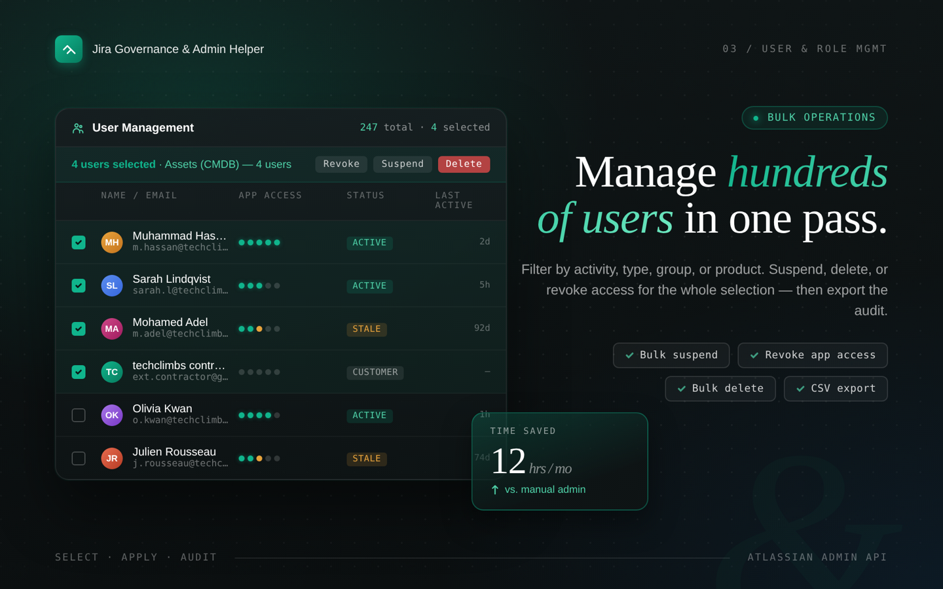
Task: Select Olivia Kwan's checkbox
Action: 79,415
